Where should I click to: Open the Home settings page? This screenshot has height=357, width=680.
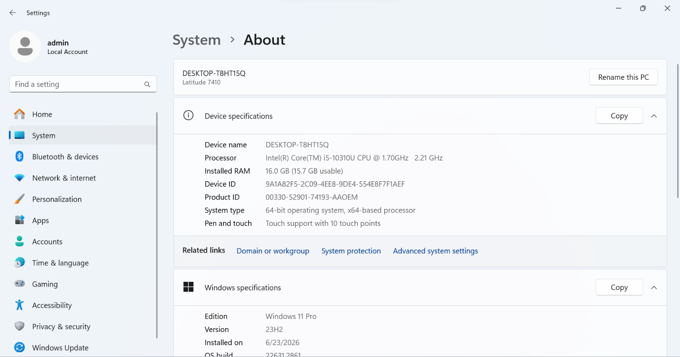point(83,114)
